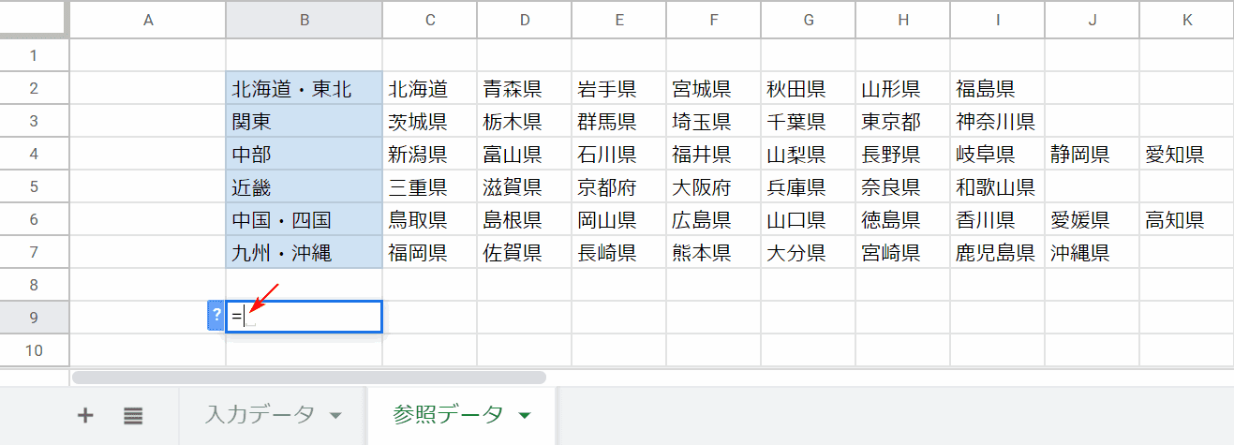Click cell containing 長野県
The image size is (1234, 445).
click(902, 155)
